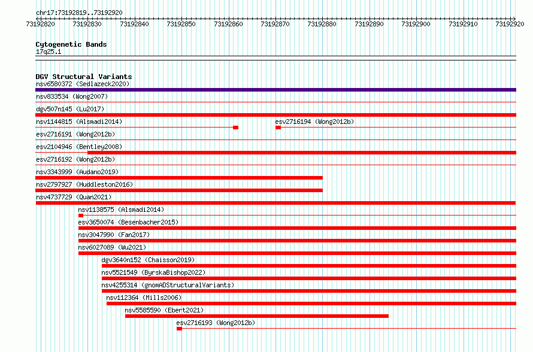Click the red bar under nsv4255314 gnomAD

coord(309,291)
